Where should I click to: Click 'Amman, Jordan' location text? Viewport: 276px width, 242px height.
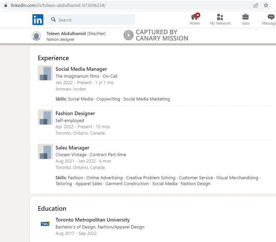click(71, 89)
